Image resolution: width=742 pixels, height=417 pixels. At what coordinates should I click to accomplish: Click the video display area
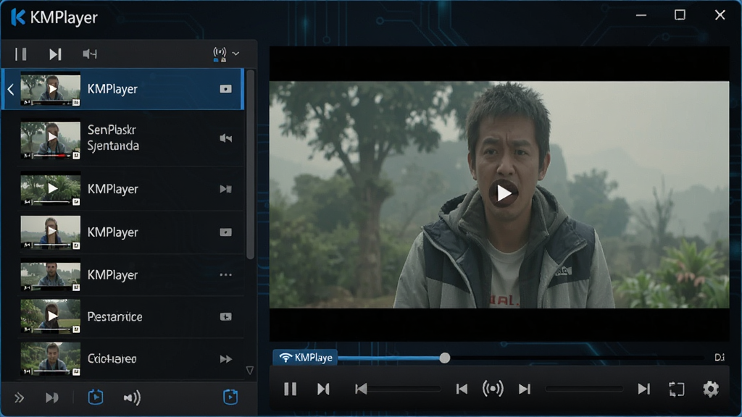(x=499, y=194)
